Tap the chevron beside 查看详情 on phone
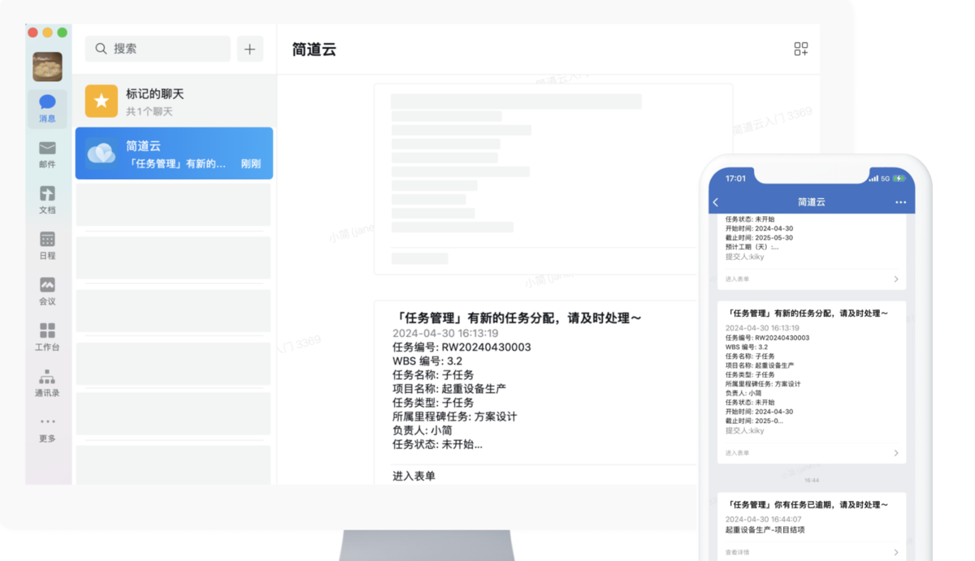This screenshot has height=561, width=975. tap(896, 553)
